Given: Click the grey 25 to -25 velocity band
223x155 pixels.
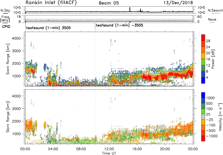Looking at the screenshot, I should coord(203,117).
